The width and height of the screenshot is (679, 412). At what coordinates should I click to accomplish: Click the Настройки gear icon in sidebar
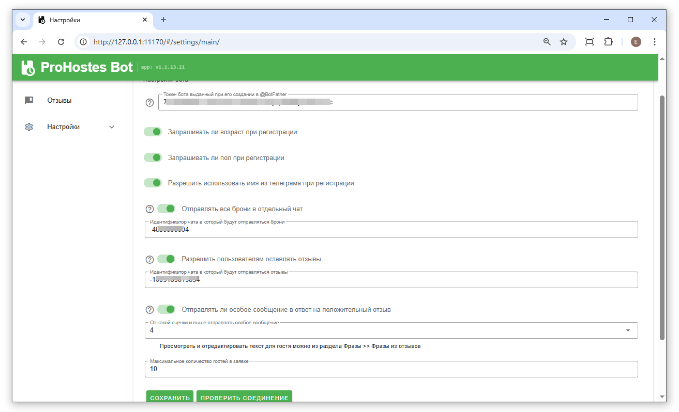(x=29, y=127)
